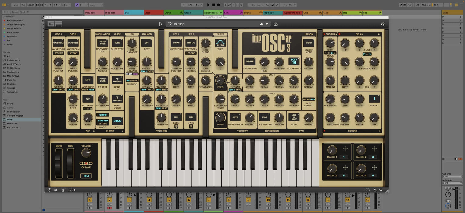Viewport: 465px width, 213px height.
Task: Open the ARP MODE dropdown showing OFF
Action: [x=88, y=80]
